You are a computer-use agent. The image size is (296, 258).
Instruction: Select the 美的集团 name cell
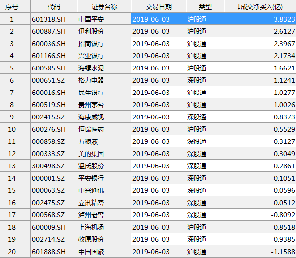click(x=104, y=154)
